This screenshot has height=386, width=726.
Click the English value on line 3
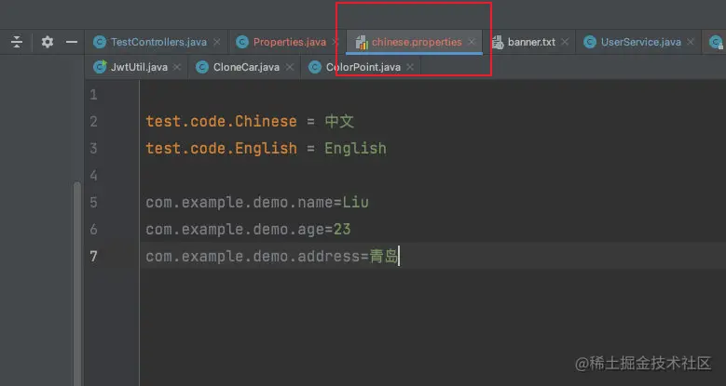coord(355,149)
